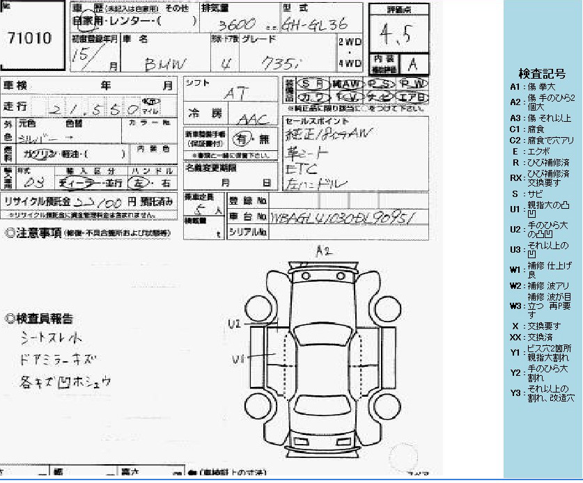Select the 検査記号 legend heading
The height and width of the screenshot is (483, 583).
(542, 74)
